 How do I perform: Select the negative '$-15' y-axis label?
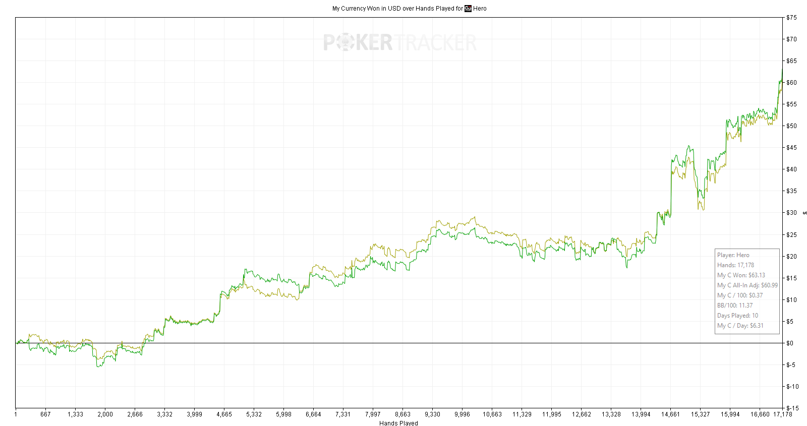coord(792,408)
